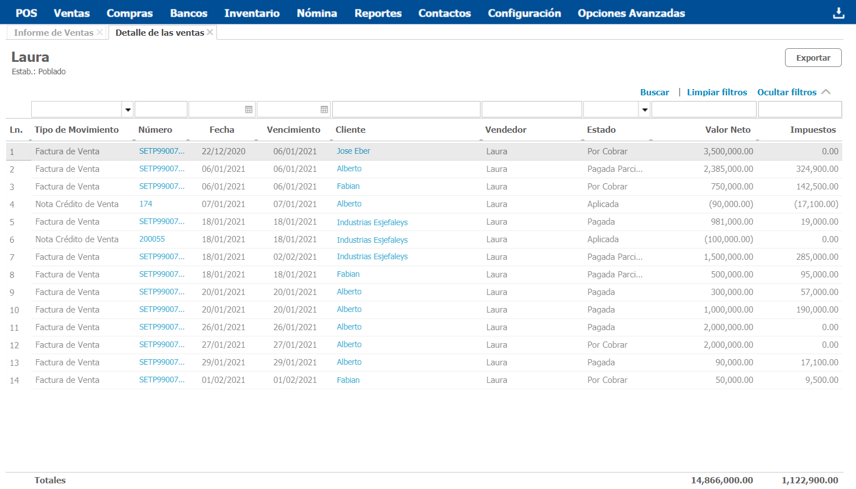Open the Inventario menu
This screenshot has height=489, width=856.
point(252,13)
